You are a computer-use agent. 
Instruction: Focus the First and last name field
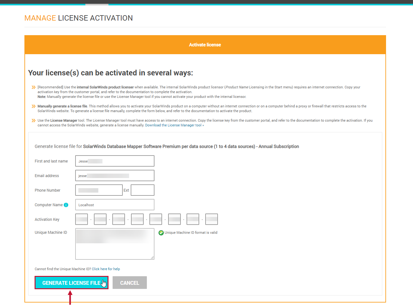click(115, 161)
